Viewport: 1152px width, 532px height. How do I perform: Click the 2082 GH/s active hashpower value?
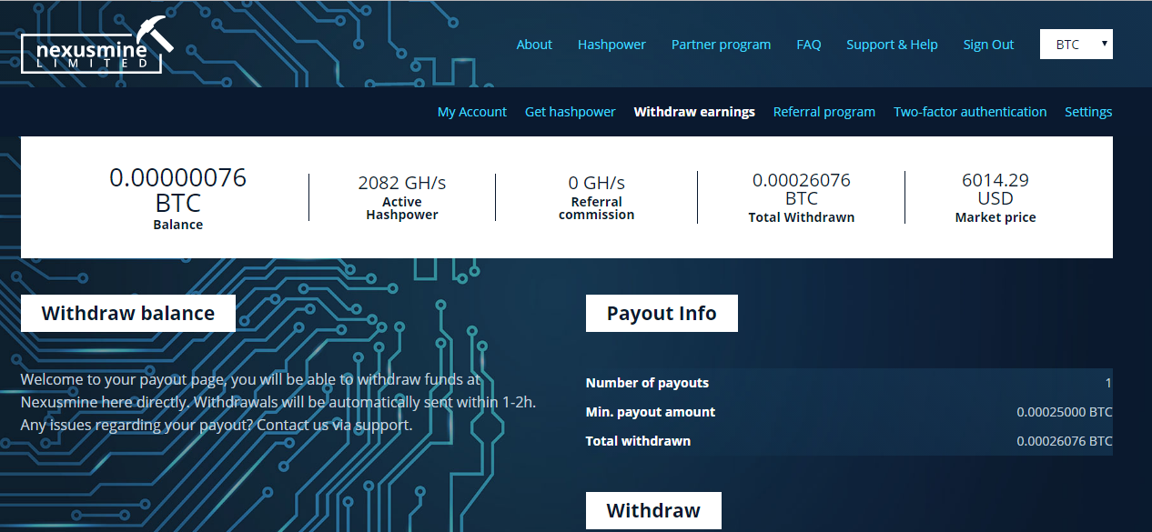coord(402,183)
